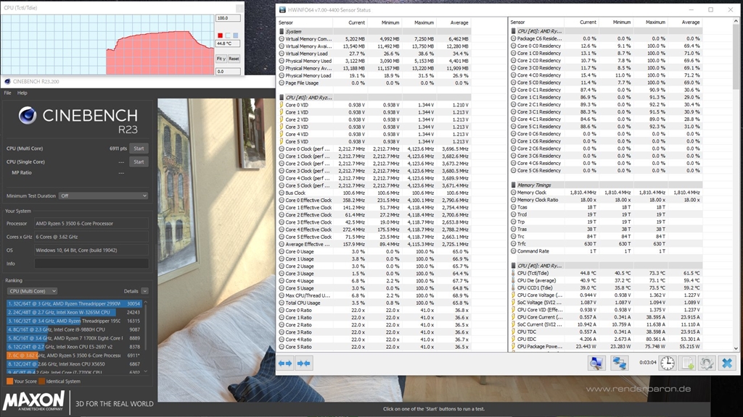The image size is (743, 417).
Task: Click the CPU (Tctl/Tdie) thermometer icon in sensor list
Action: tap(513, 273)
